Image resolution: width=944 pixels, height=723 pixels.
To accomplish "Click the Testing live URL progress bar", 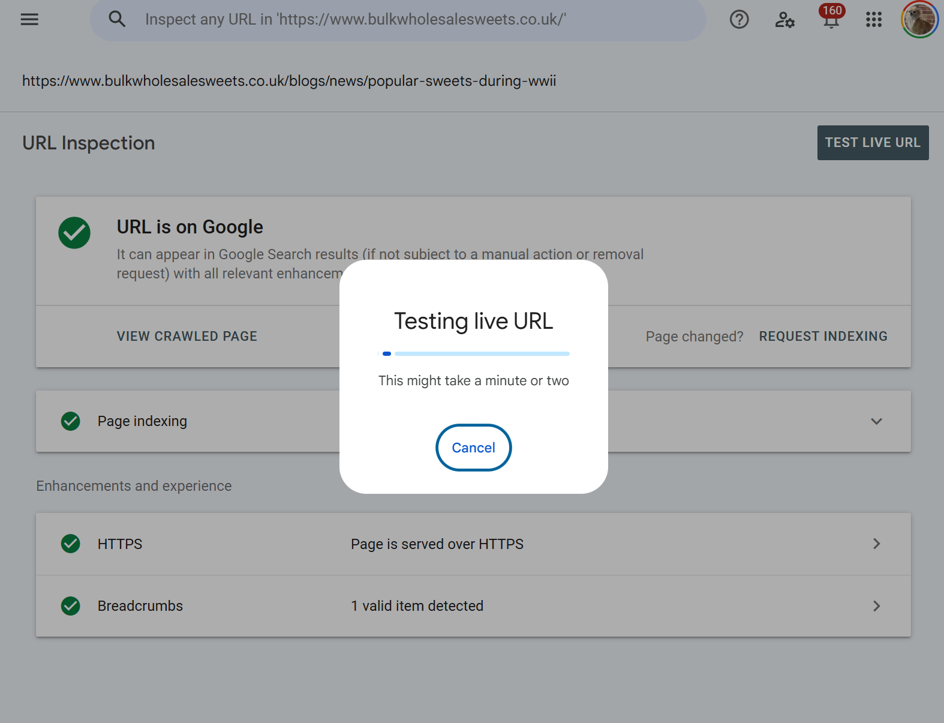I will coord(474,354).
